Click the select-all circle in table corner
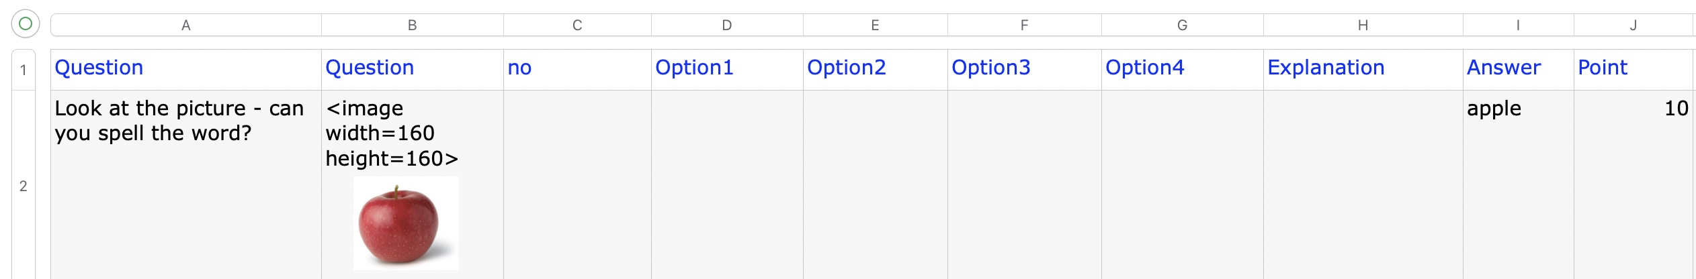The image size is (1696, 279). pos(26,24)
